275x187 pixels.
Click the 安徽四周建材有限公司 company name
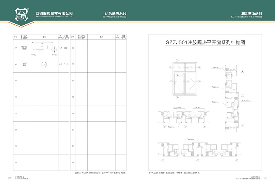pos(54,13)
